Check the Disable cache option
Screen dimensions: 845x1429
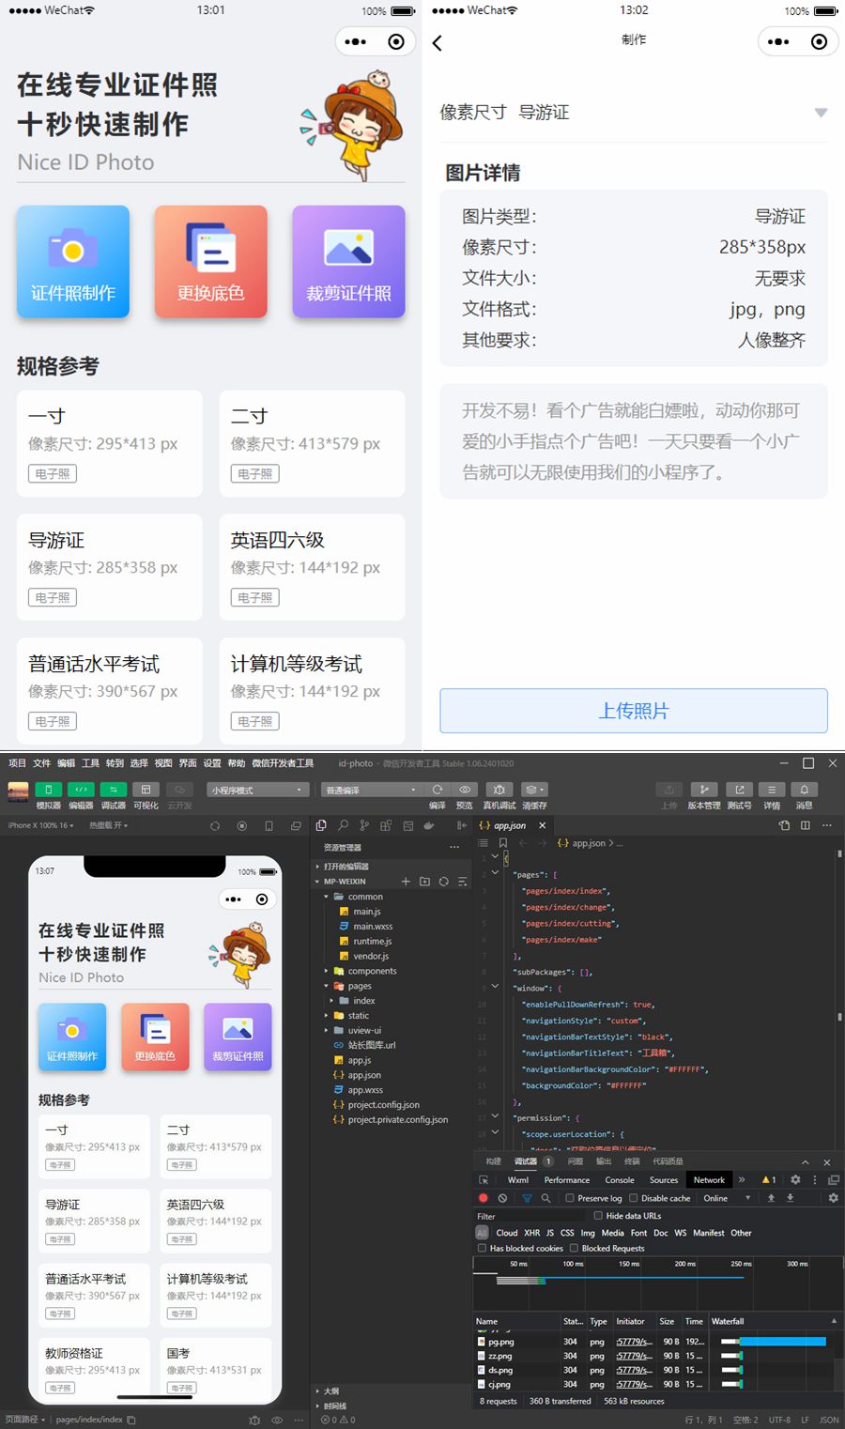pos(634,1198)
